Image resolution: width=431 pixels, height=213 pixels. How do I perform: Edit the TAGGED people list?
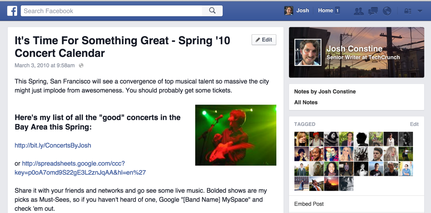point(414,124)
